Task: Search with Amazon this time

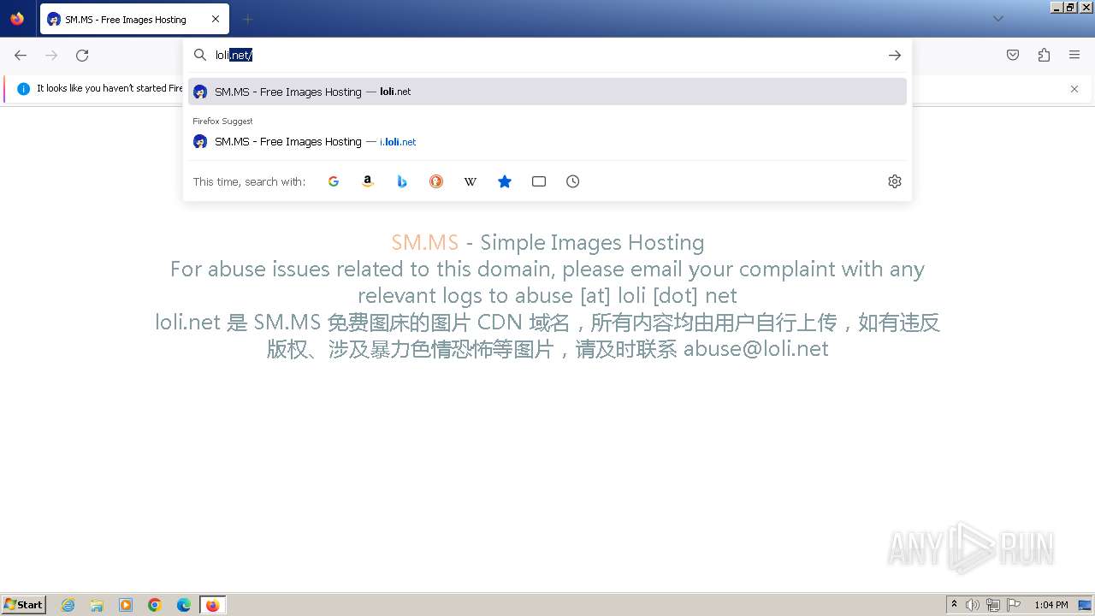Action: (368, 181)
